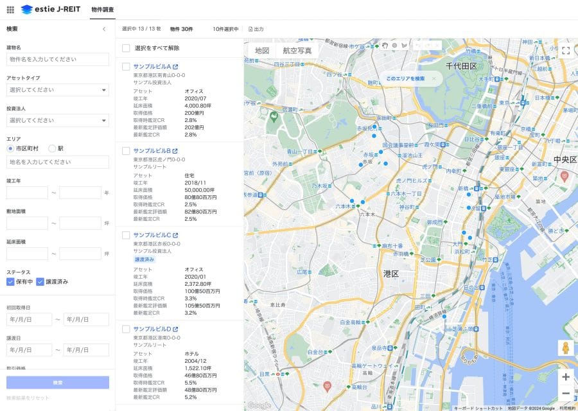The height and width of the screenshot is (411, 578).
Task: Click the 延床面積 minimum field
Action: click(27, 254)
